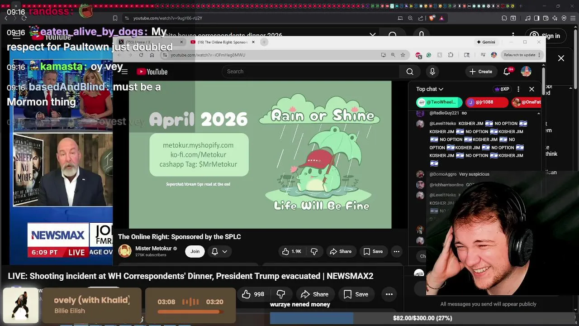The width and height of the screenshot is (579, 326).
Task: Start voice search via microphone in Chrome YouTube
Action: tap(432, 72)
